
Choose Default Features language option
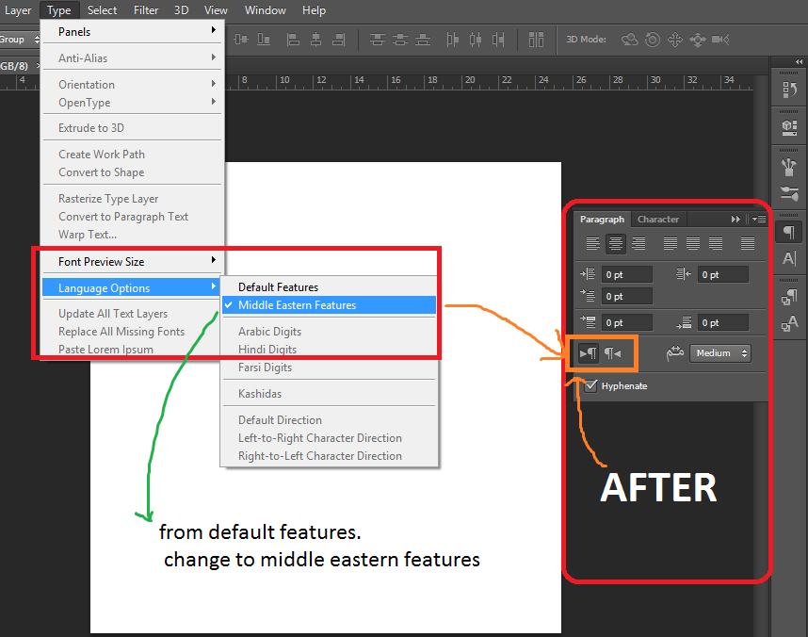278,287
